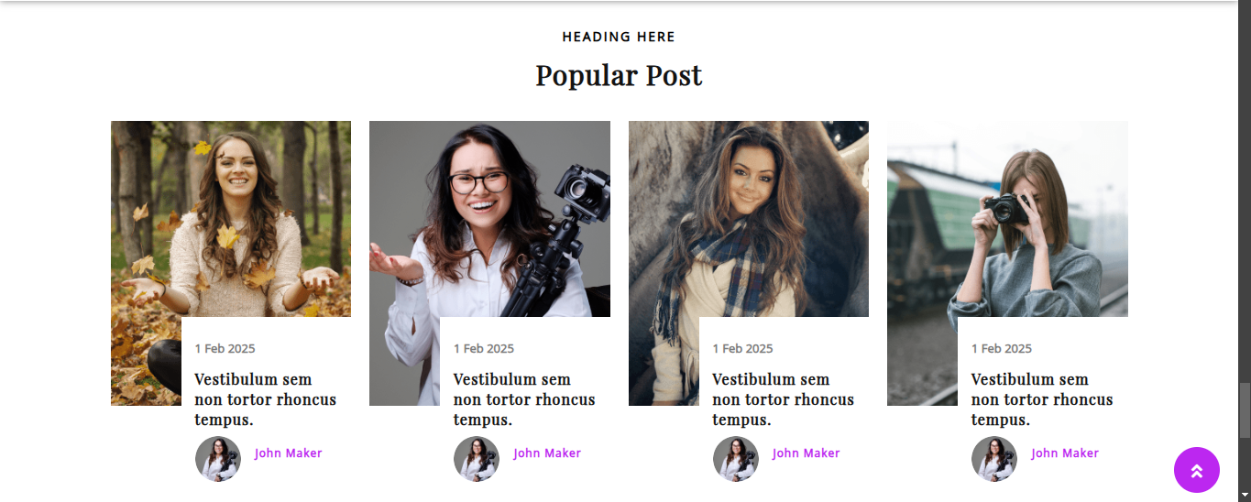Open the autumn leaves woman post image
Screen dimensions: 1251x502
(x=231, y=263)
